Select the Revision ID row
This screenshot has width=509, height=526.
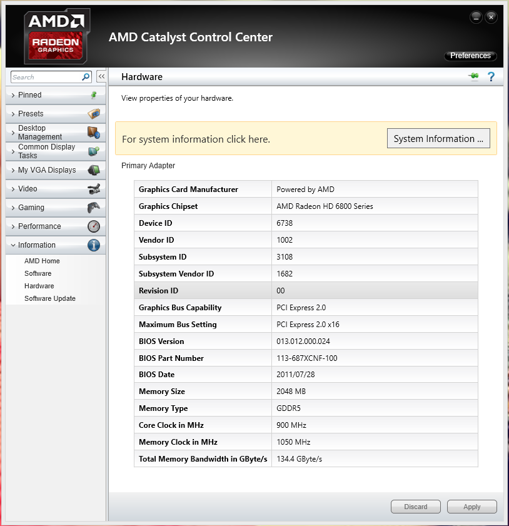coord(306,290)
